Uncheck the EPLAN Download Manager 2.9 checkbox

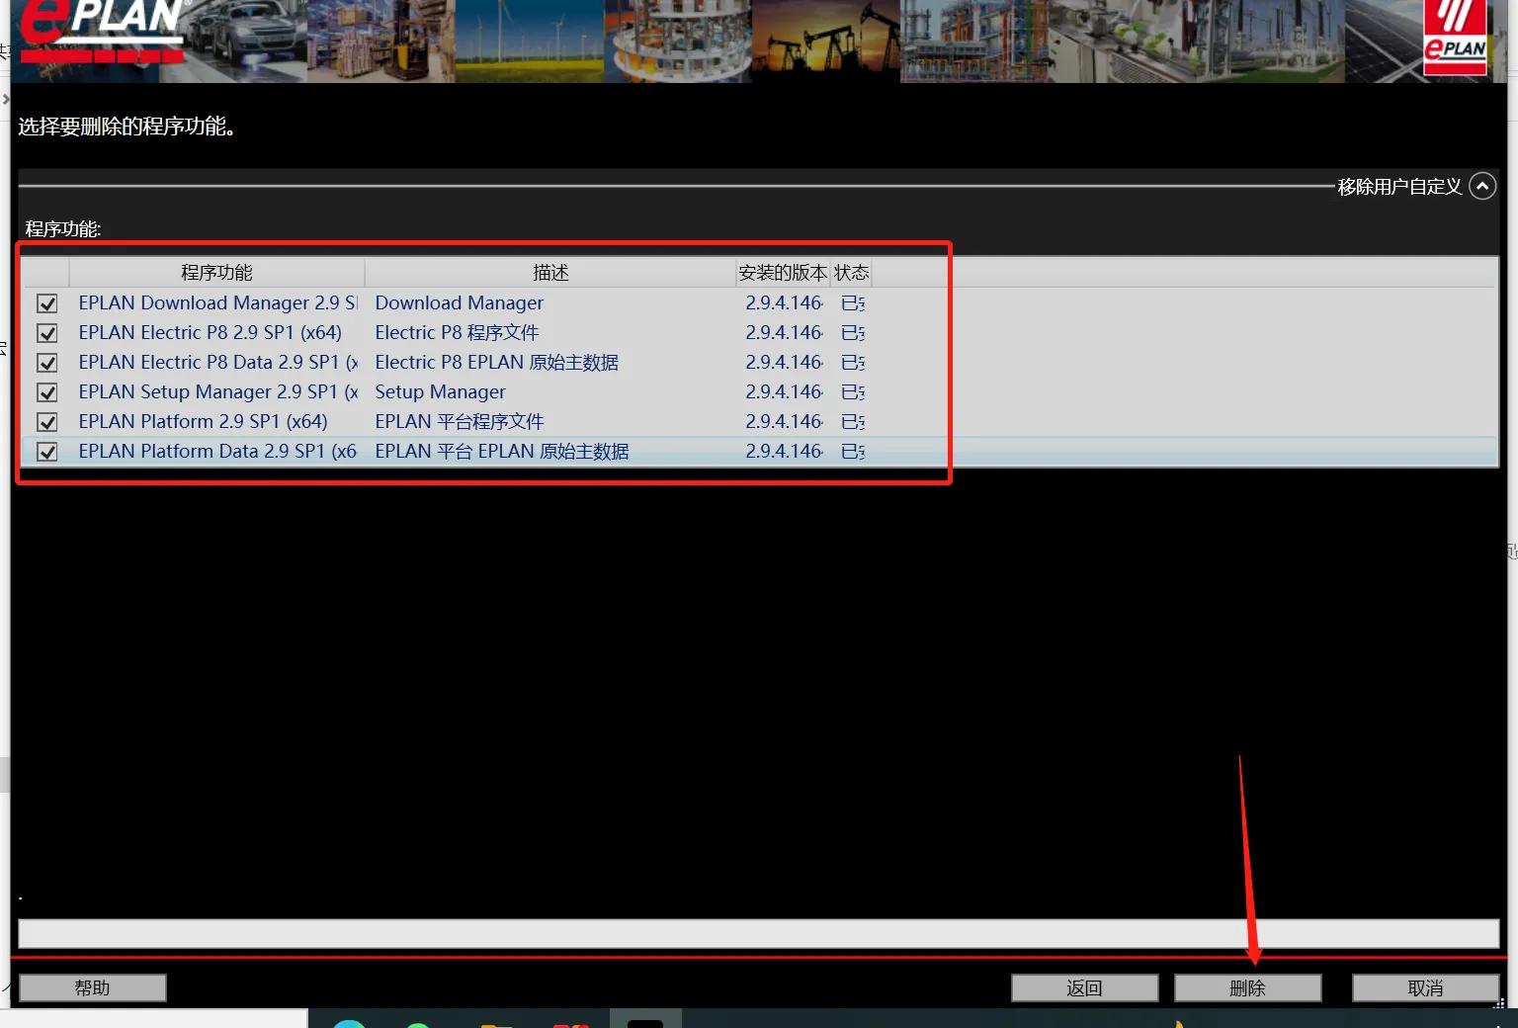coord(46,303)
